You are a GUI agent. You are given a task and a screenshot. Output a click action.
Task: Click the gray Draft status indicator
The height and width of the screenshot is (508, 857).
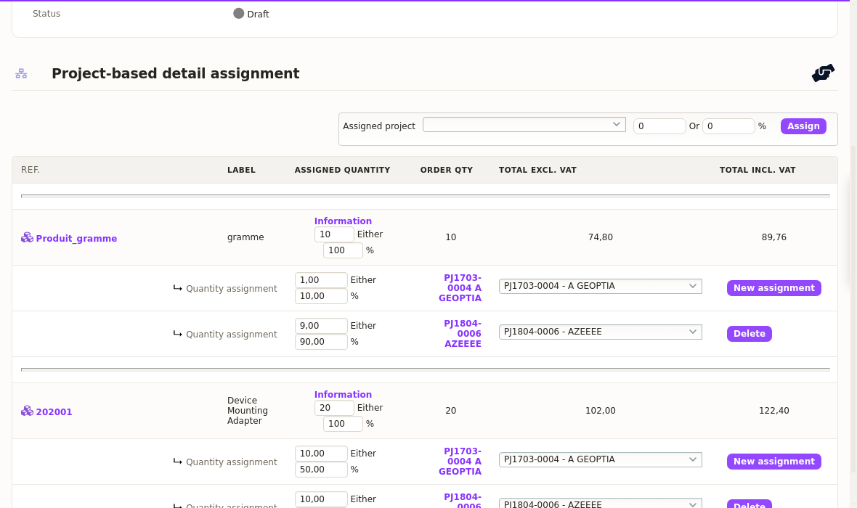(x=238, y=13)
